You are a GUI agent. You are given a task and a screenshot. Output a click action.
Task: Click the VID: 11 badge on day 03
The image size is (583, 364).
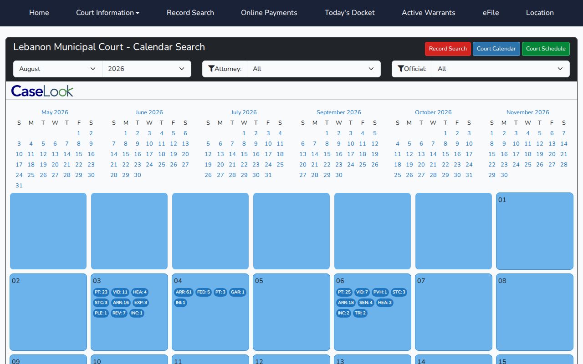click(120, 292)
